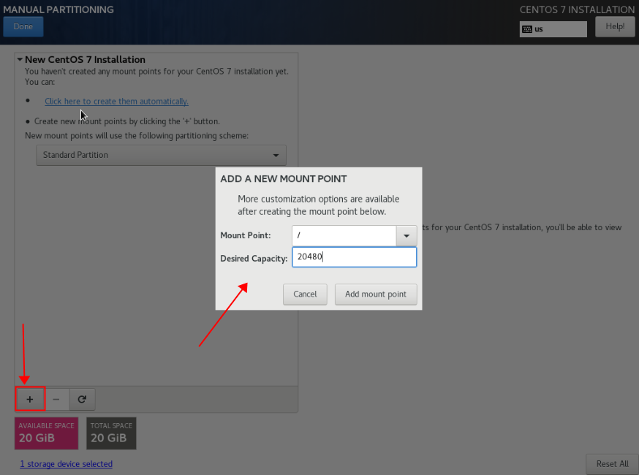Click the TOTAL SPACE 20 GiB box

(111, 433)
